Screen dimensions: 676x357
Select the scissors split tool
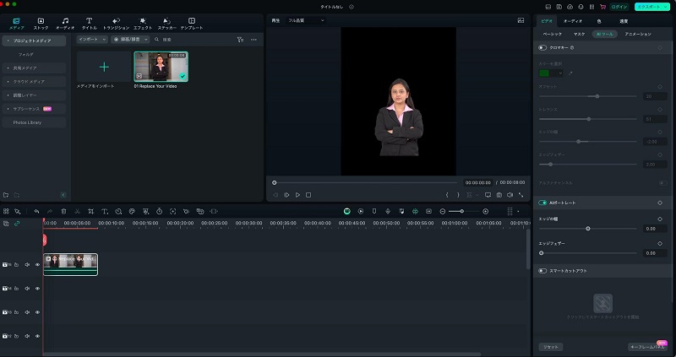(x=77, y=212)
